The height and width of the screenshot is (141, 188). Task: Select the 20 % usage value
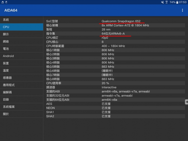(105, 83)
